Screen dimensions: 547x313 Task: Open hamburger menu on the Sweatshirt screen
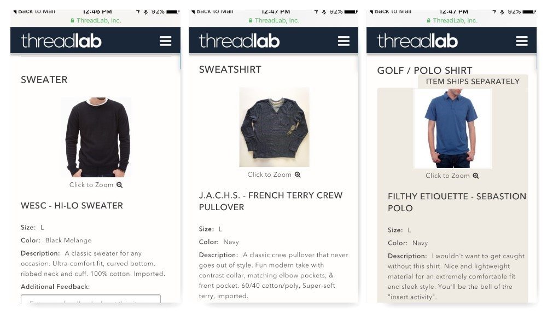(344, 41)
